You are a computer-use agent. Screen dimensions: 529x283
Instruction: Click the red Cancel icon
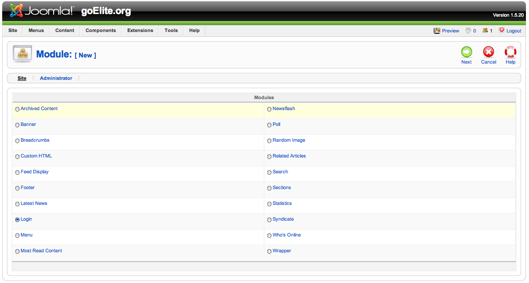[488, 52]
